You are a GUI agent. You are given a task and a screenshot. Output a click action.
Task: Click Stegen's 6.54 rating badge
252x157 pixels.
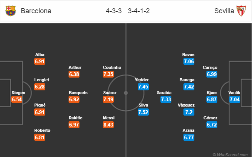coord(17,99)
